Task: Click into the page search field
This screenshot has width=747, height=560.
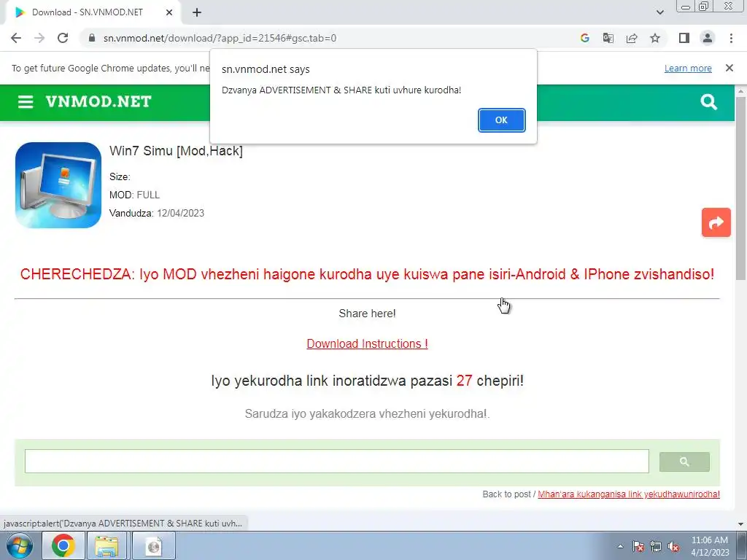Action: (337, 462)
